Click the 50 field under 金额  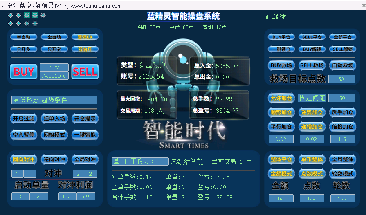pos(281,198)
